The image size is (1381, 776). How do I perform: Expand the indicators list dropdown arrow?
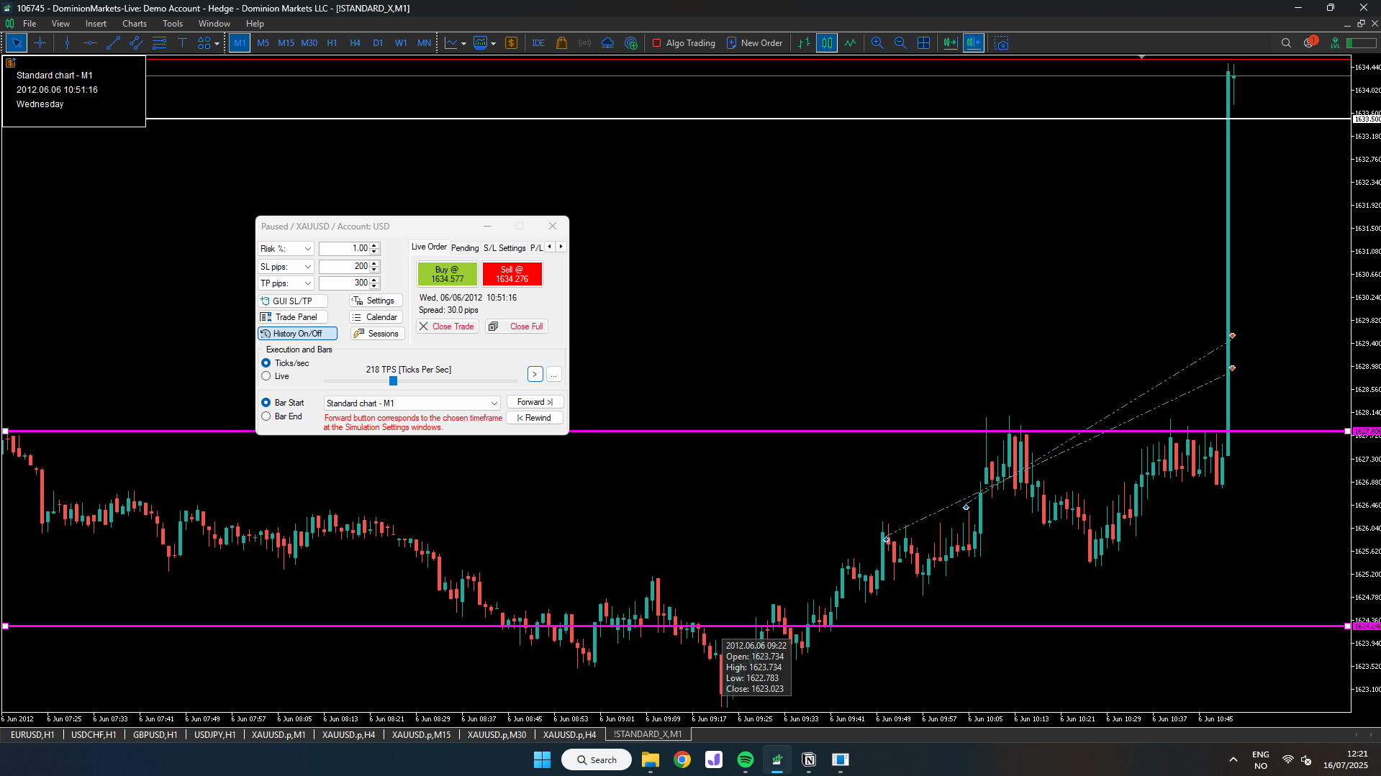coord(463,44)
